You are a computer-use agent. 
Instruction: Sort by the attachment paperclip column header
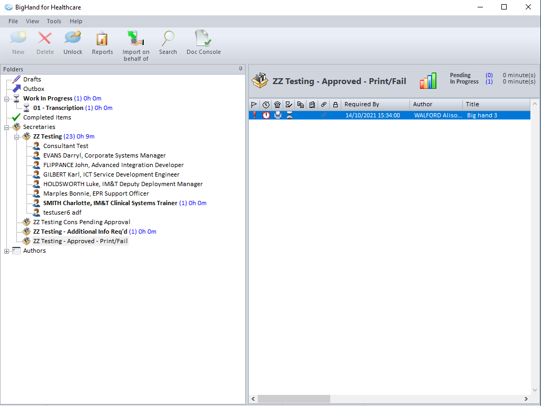coord(324,104)
